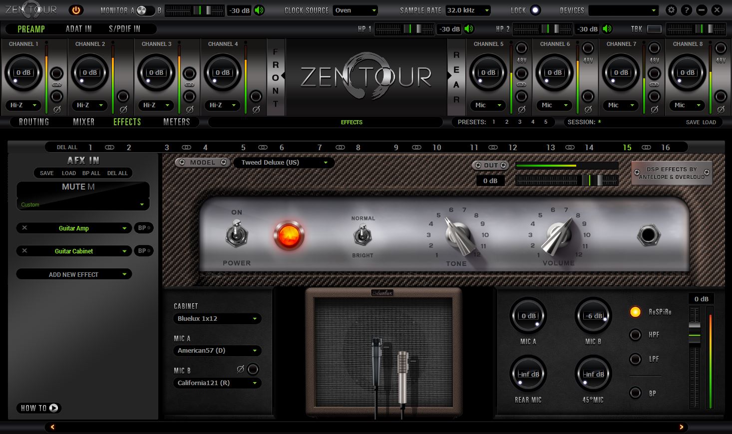Toggle the ReSPiRe button
This screenshot has height=434, width=732.
(635, 312)
